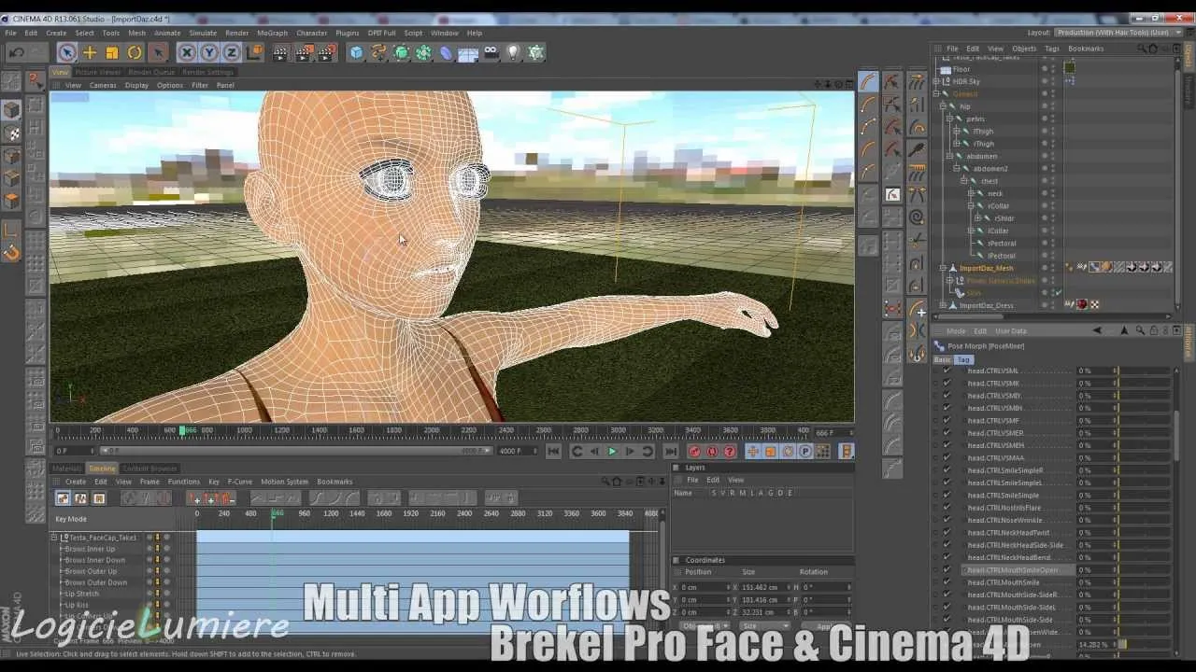Image resolution: width=1196 pixels, height=672 pixels.
Task: Open the Timeline Motion System menu
Action: [284, 482]
